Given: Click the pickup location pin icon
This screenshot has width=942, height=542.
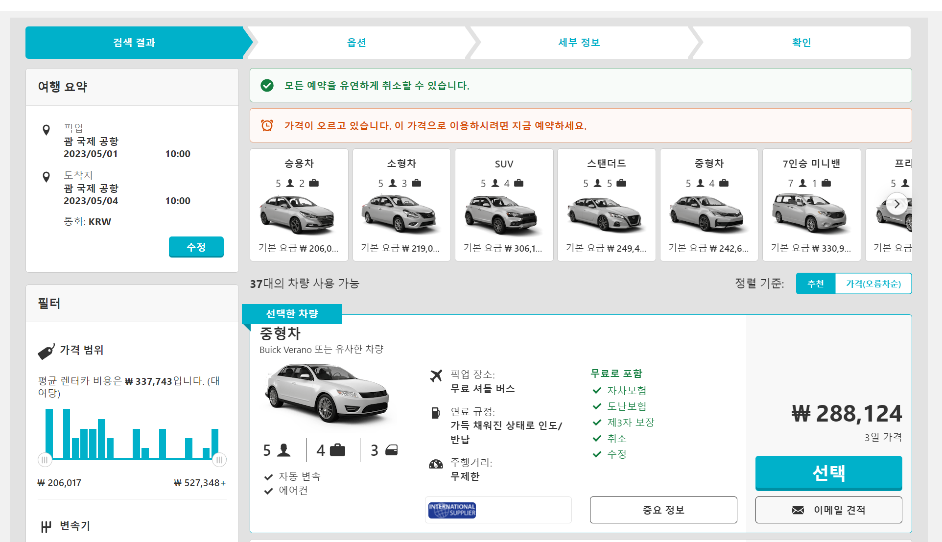Looking at the screenshot, I should coord(46,130).
